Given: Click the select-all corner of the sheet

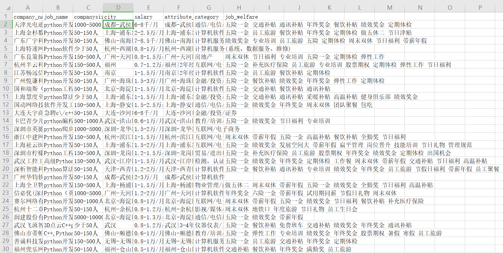Looking at the screenshot, I should tap(6, 8).
